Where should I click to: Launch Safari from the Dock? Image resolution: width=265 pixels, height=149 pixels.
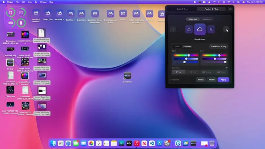click(x=68, y=143)
